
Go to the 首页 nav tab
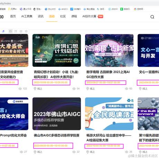(x=13, y=16)
